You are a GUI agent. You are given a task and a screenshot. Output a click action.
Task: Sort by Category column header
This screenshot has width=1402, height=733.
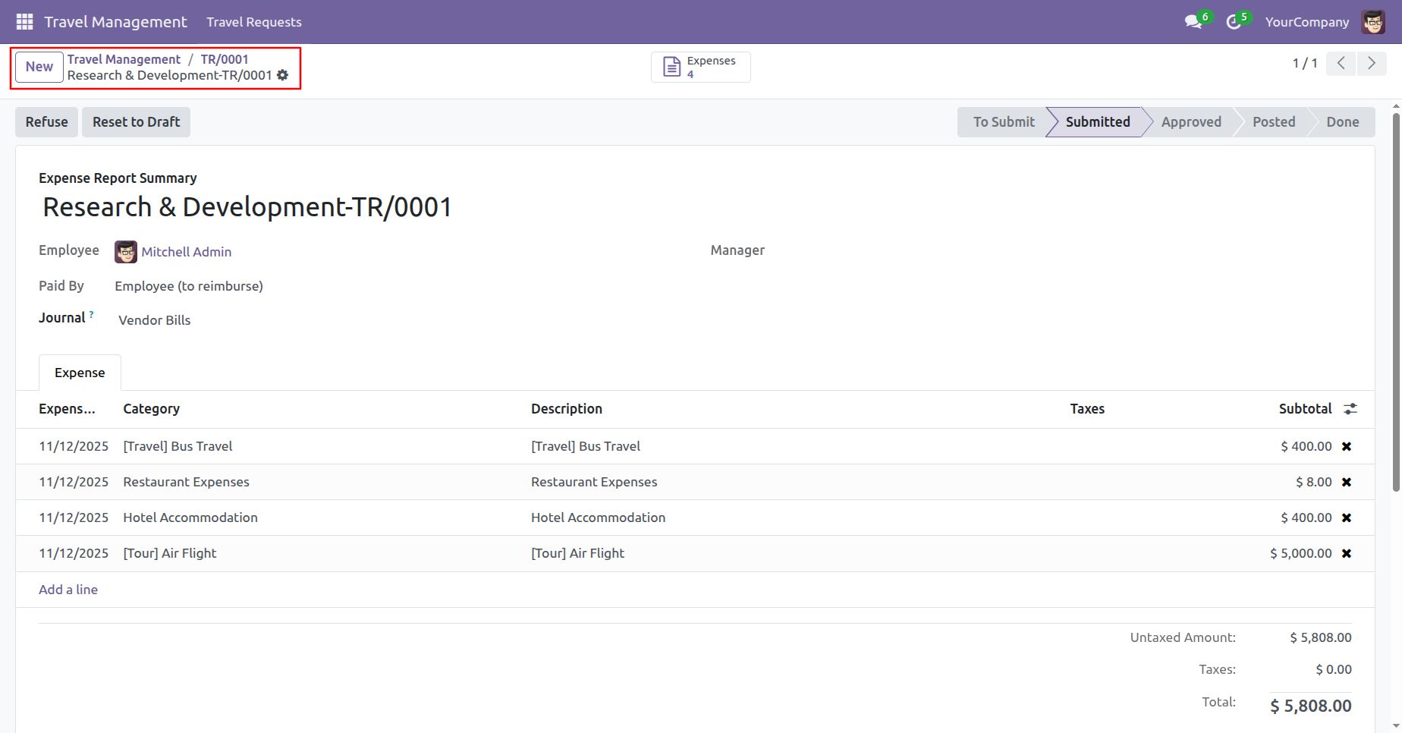[152, 409]
